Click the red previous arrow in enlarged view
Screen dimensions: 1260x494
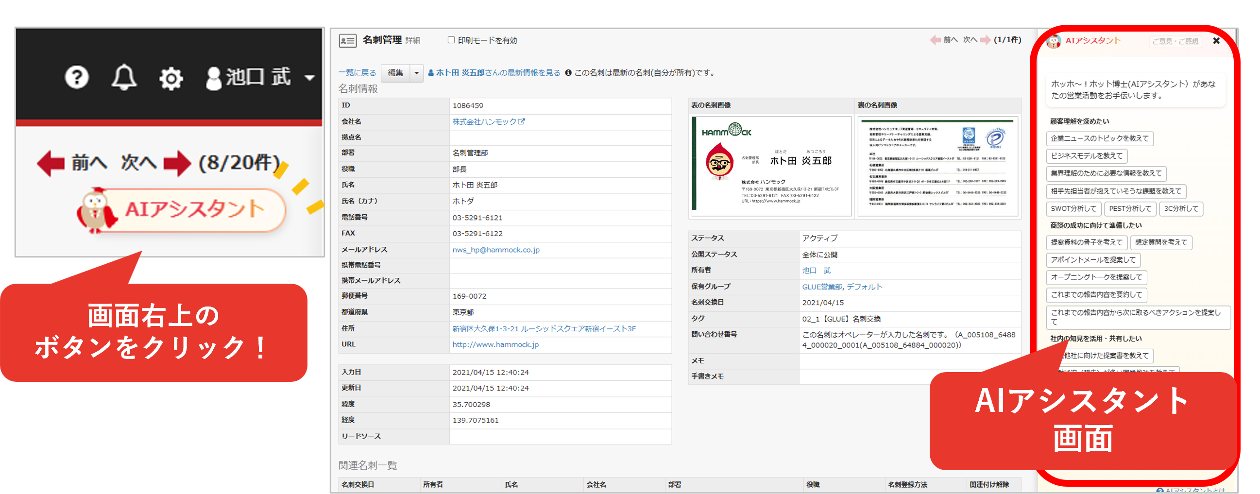click(51, 163)
